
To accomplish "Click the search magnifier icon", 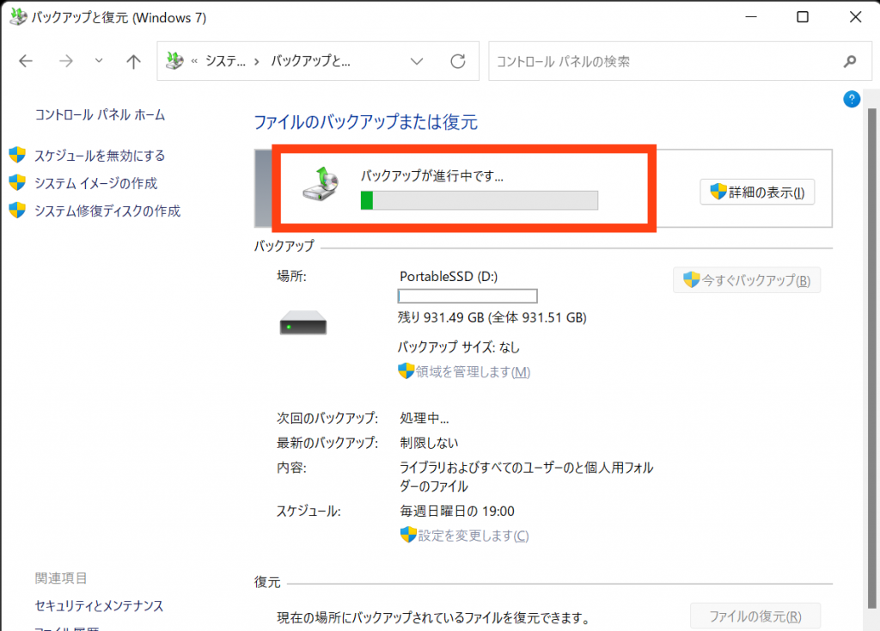I will pos(850,62).
